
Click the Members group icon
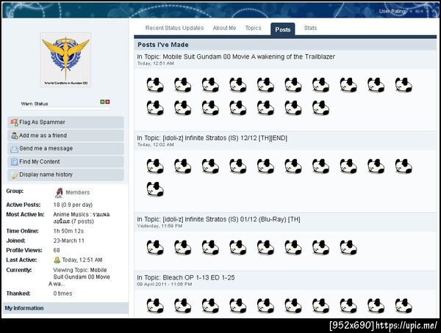[59, 193]
